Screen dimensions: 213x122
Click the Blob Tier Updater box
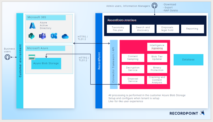pos(157,58)
